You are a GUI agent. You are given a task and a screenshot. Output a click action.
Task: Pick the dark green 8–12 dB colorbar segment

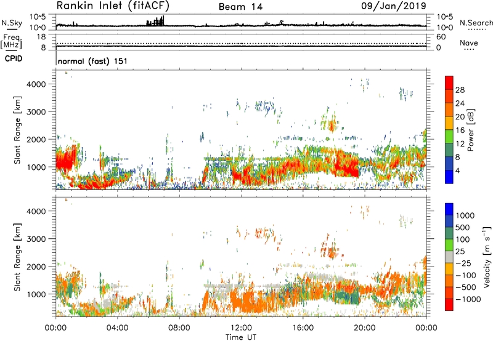click(449, 150)
